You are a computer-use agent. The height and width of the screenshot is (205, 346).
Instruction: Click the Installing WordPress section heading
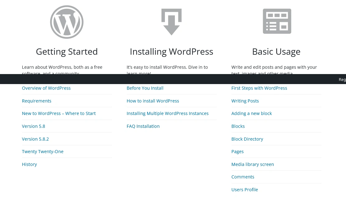(x=171, y=51)
